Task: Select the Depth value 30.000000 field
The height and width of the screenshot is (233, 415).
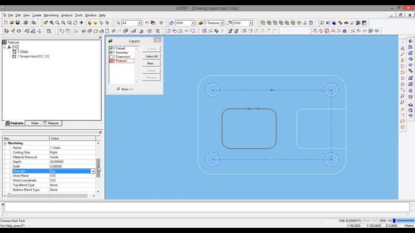Action: point(72,162)
